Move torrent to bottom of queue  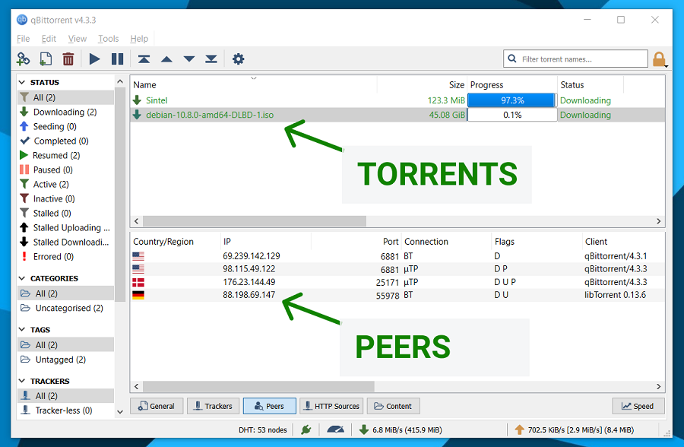click(211, 59)
